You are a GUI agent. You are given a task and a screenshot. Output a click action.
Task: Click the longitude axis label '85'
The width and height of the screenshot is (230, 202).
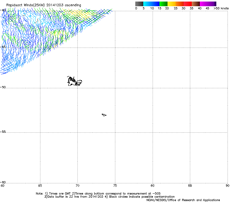coord(190,186)
